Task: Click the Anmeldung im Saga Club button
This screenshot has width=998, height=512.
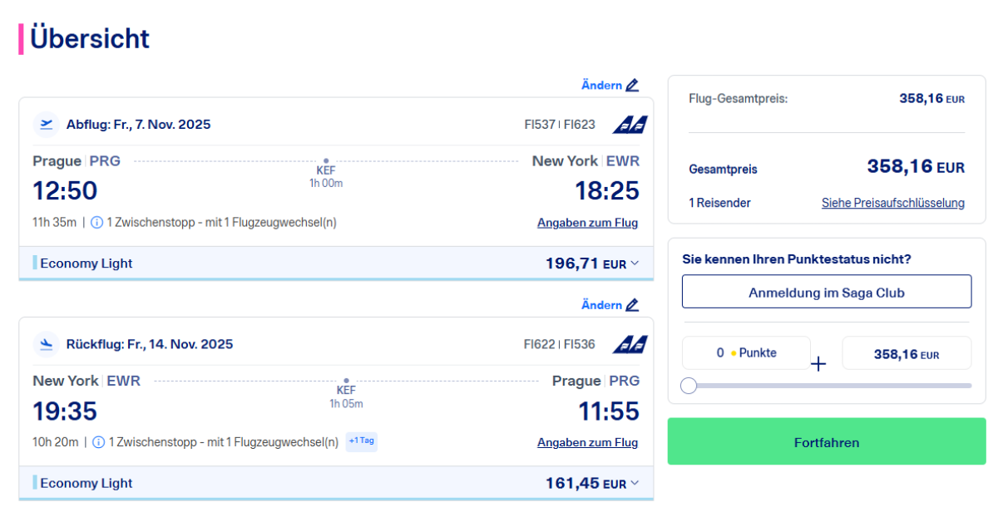Action: click(826, 292)
